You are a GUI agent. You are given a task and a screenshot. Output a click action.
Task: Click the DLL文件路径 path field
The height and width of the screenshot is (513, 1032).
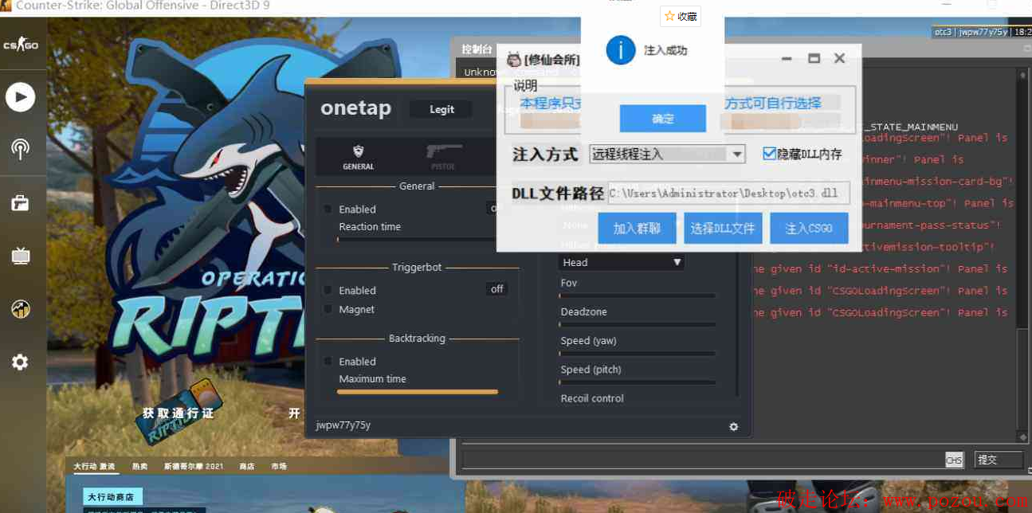(728, 194)
